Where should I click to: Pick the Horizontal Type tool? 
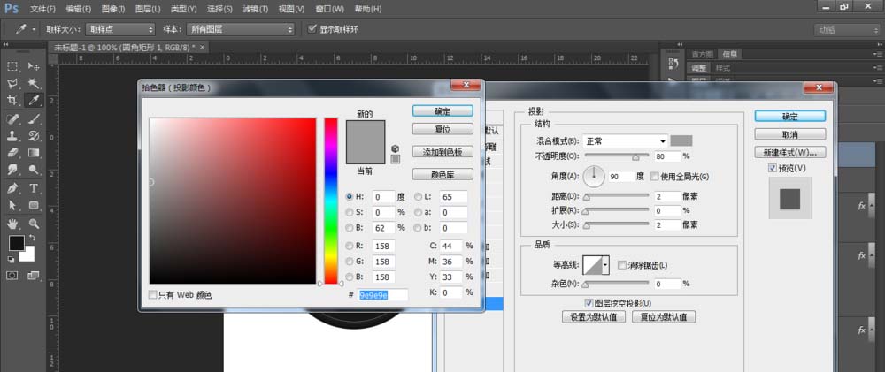tap(34, 187)
